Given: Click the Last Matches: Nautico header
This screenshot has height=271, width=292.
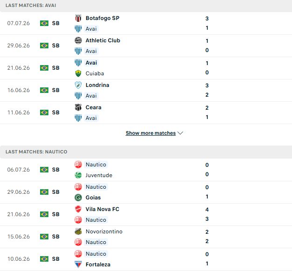Looking at the screenshot, I should pyautogui.click(x=36, y=152).
